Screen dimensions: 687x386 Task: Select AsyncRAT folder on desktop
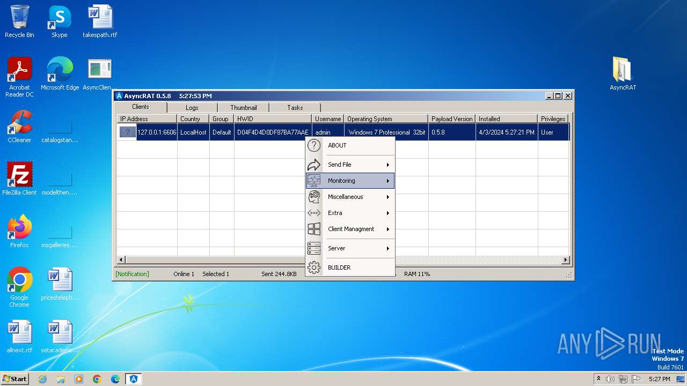tap(623, 74)
